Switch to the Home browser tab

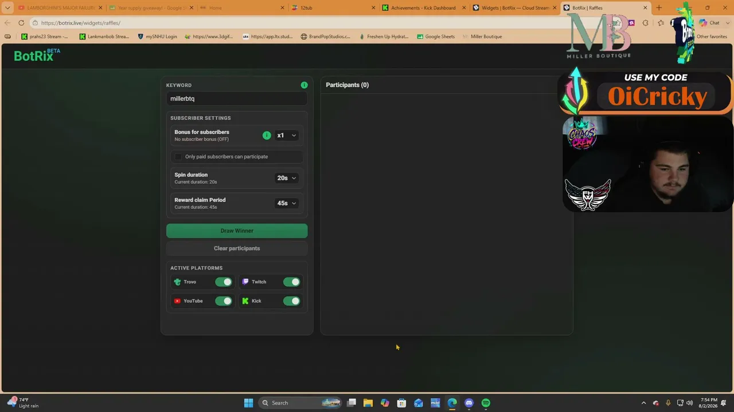(x=242, y=8)
